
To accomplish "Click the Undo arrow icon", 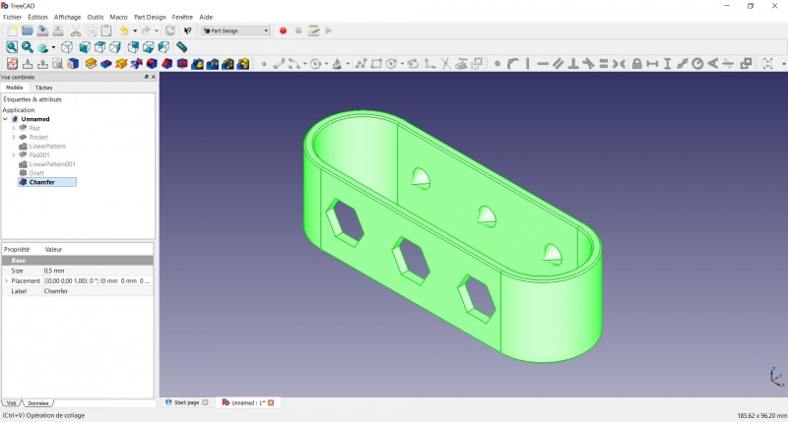I will coord(124,30).
